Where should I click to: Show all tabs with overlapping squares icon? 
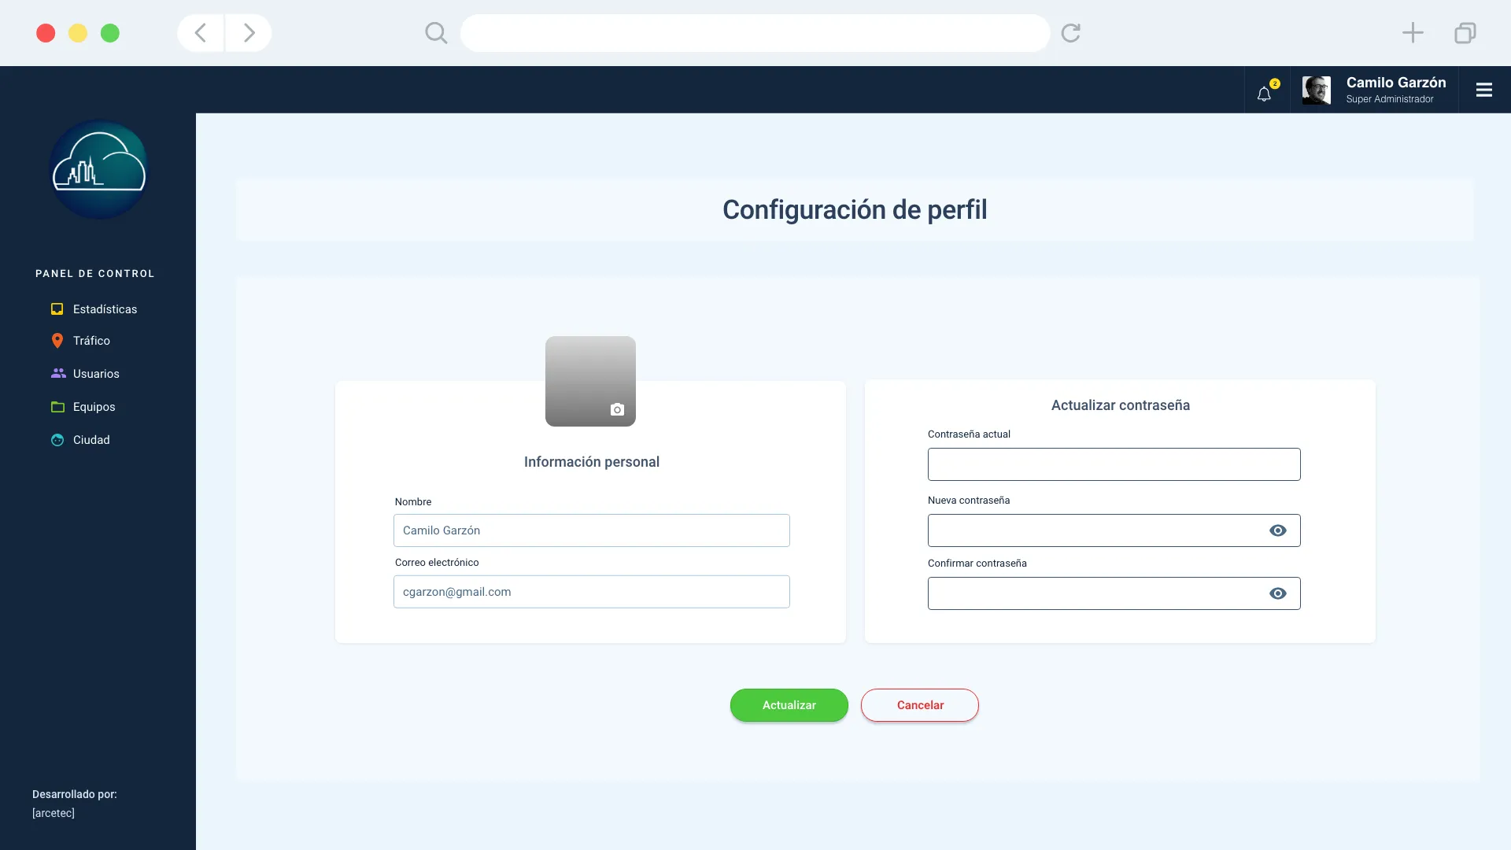click(x=1465, y=33)
